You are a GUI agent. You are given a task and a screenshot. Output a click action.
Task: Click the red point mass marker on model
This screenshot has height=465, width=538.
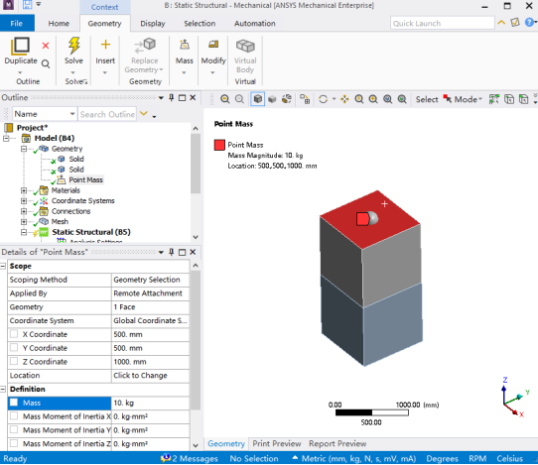[362, 219]
